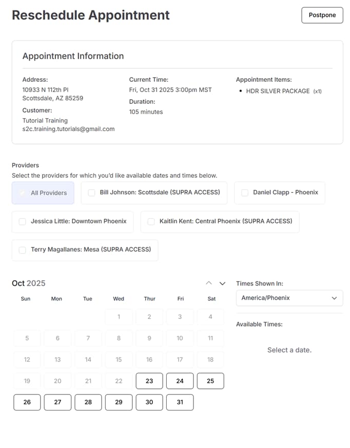The height and width of the screenshot is (448, 350).
Task: Click October 31 date cell
Action: (x=180, y=402)
